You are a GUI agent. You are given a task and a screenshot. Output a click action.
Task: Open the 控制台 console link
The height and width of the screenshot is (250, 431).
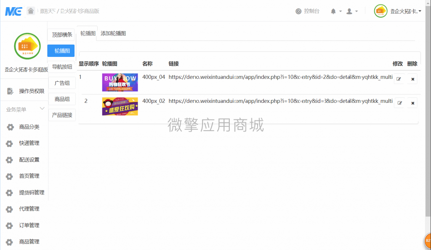click(308, 11)
